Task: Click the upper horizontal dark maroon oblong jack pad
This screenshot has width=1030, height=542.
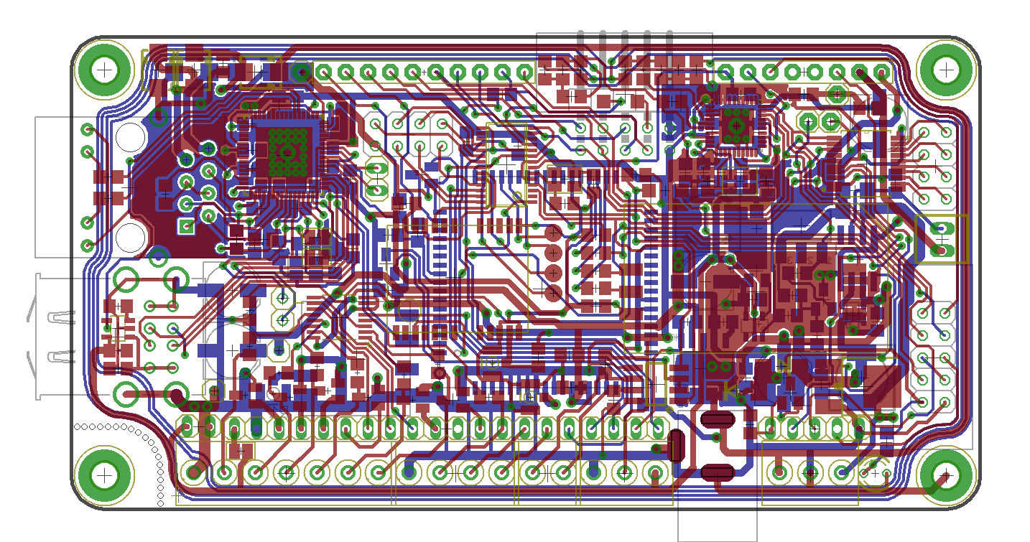Action: (x=717, y=419)
